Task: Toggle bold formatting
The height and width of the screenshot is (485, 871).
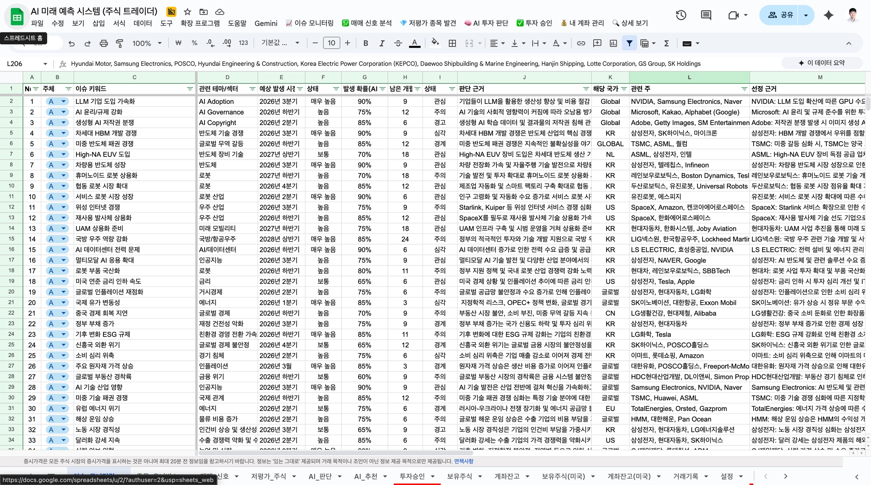Action: [x=366, y=43]
